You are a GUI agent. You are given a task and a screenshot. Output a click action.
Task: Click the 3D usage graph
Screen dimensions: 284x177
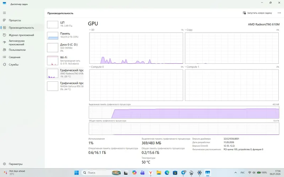tap(136, 48)
